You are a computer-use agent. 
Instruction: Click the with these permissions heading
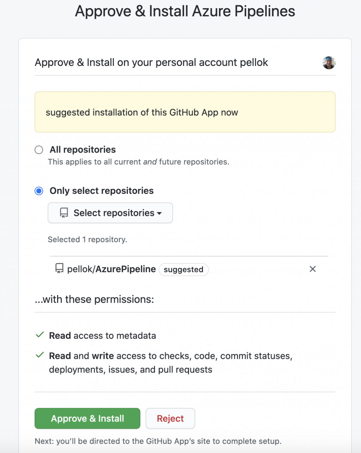coord(94,299)
